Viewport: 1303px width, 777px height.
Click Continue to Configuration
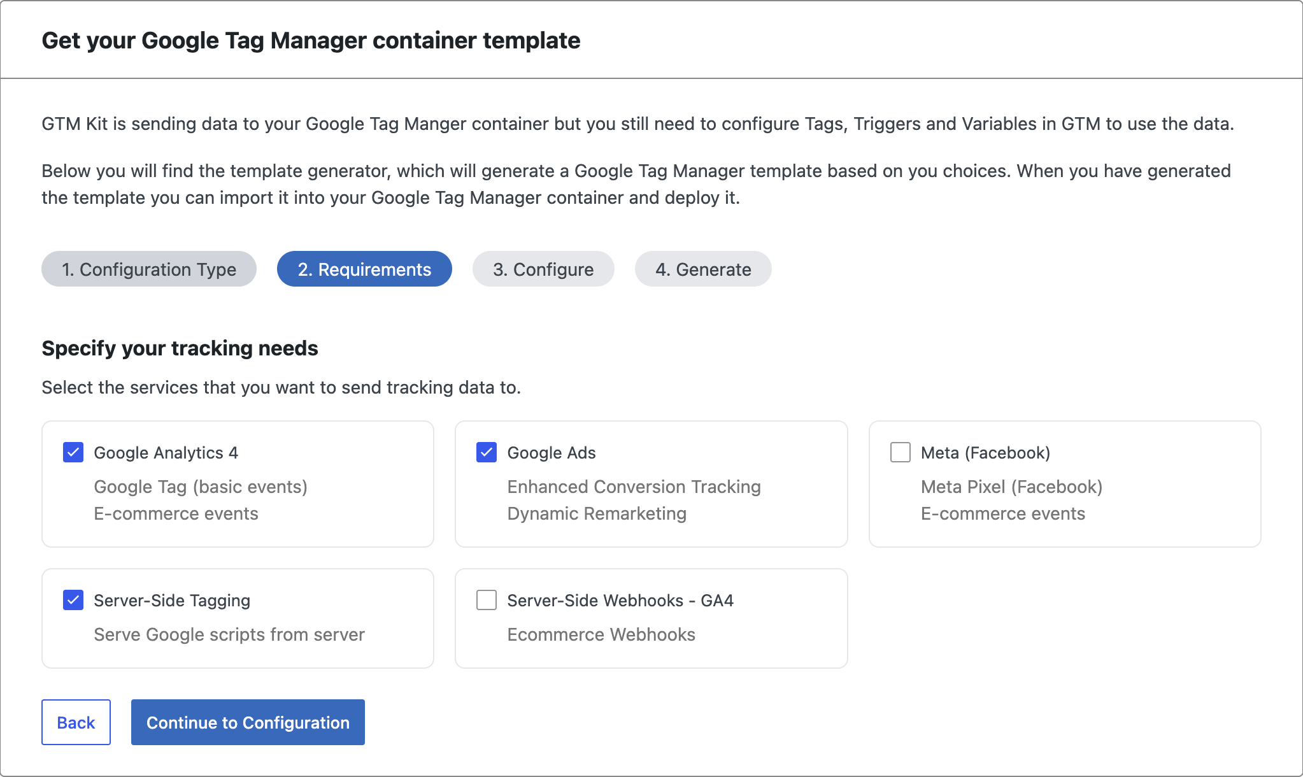click(248, 722)
